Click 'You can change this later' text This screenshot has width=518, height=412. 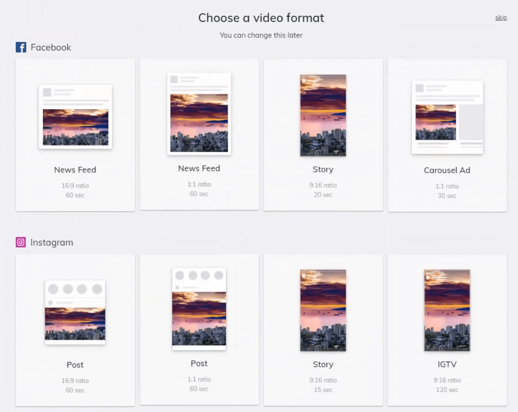261,35
